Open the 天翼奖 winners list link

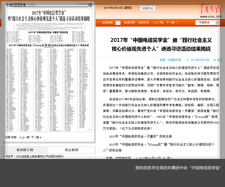140,137
